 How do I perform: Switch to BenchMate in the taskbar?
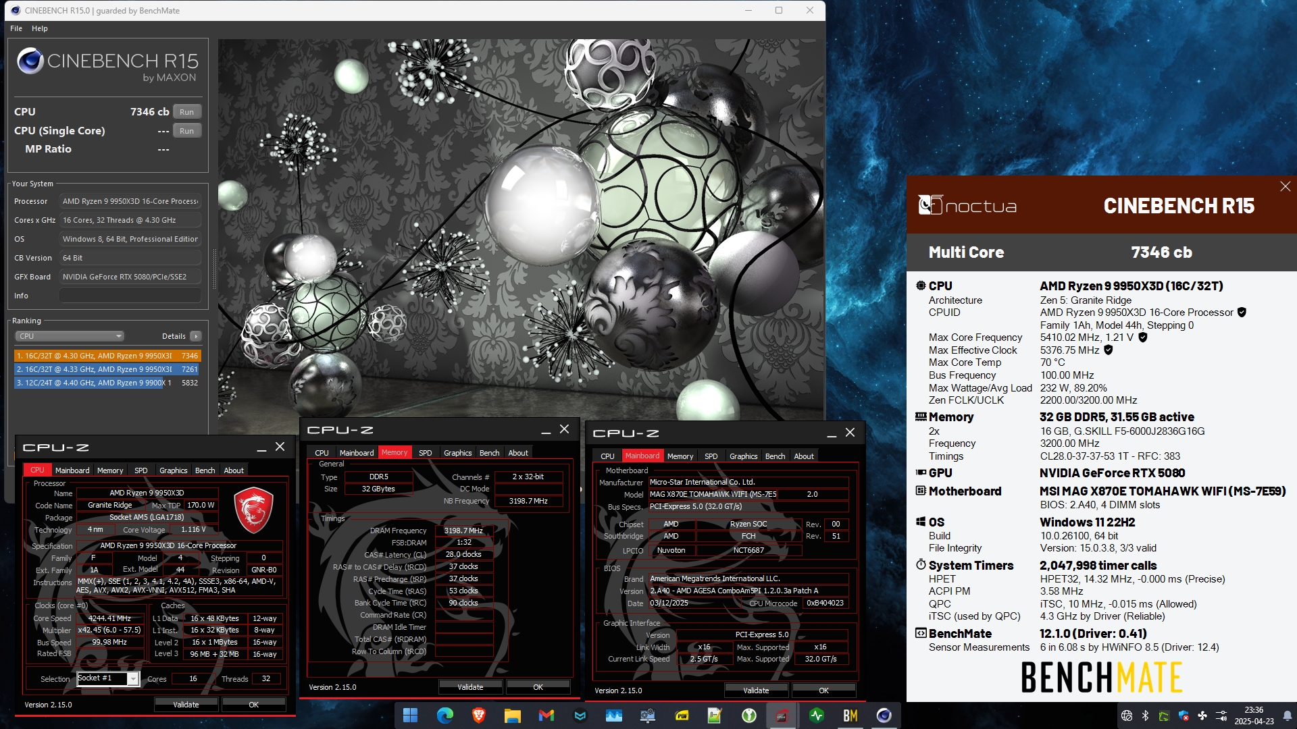click(850, 715)
